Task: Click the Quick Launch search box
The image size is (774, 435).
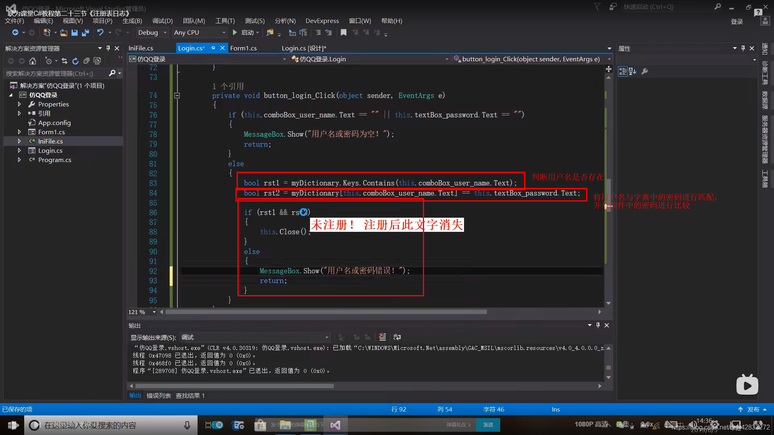Action: pyautogui.click(x=668, y=7)
